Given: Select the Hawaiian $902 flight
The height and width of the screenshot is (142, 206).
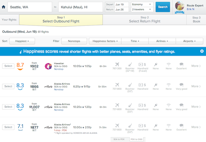Looking at the screenshot, I should [8, 66].
